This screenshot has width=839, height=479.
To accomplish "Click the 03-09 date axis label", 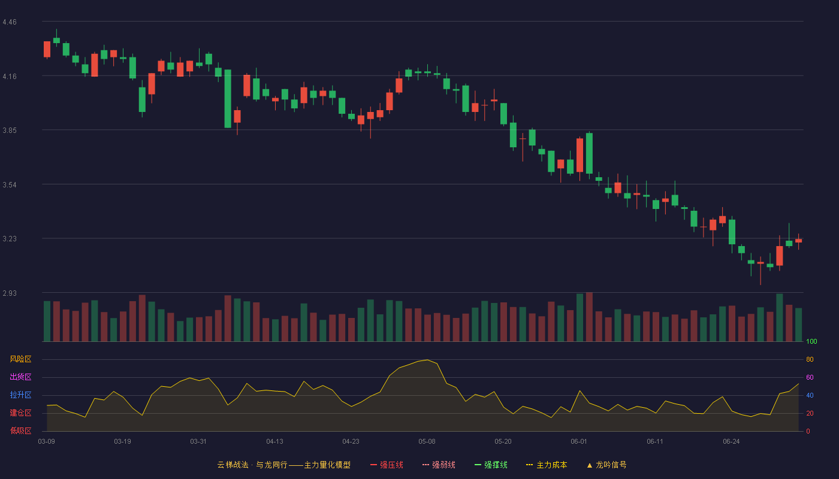I will 47,441.
